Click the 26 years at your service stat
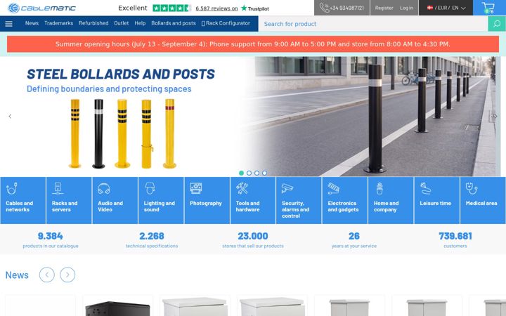The width and height of the screenshot is (506, 316). [354, 240]
